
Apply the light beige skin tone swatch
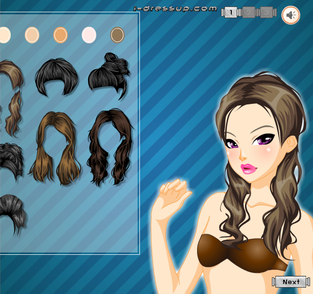[32, 35]
